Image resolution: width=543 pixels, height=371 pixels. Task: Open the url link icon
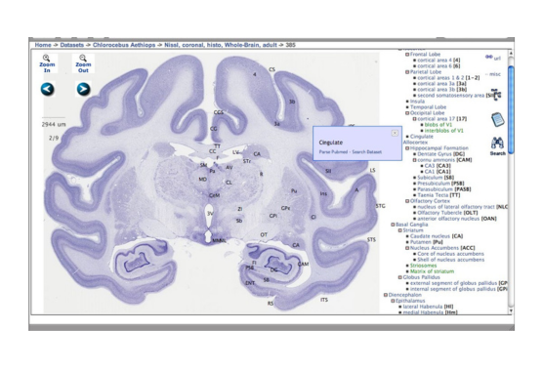tap(493, 58)
